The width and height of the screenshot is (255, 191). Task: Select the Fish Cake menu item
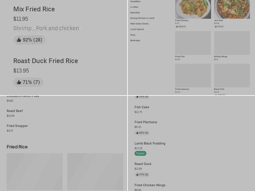pos(142,107)
